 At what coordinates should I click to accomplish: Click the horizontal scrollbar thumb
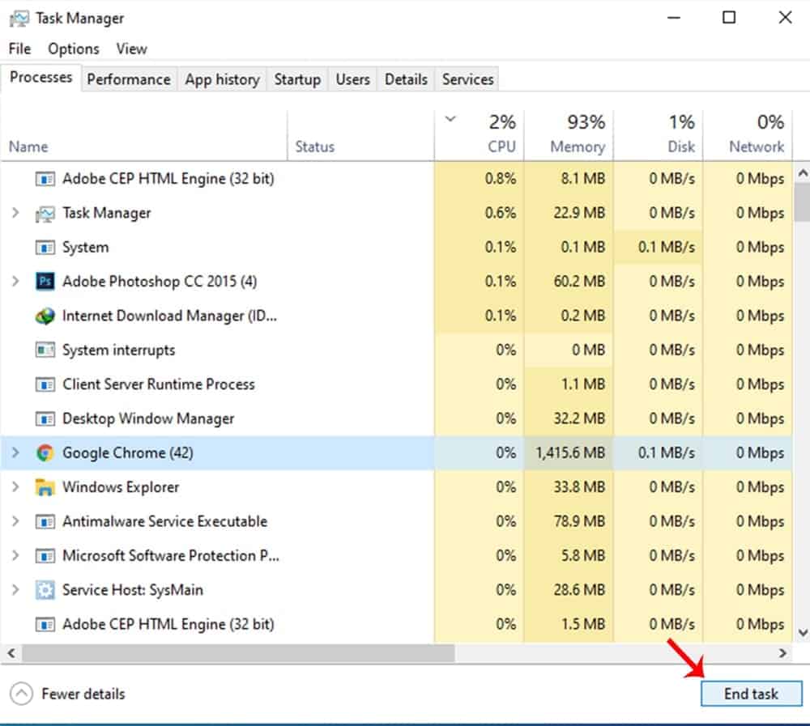pos(238,653)
